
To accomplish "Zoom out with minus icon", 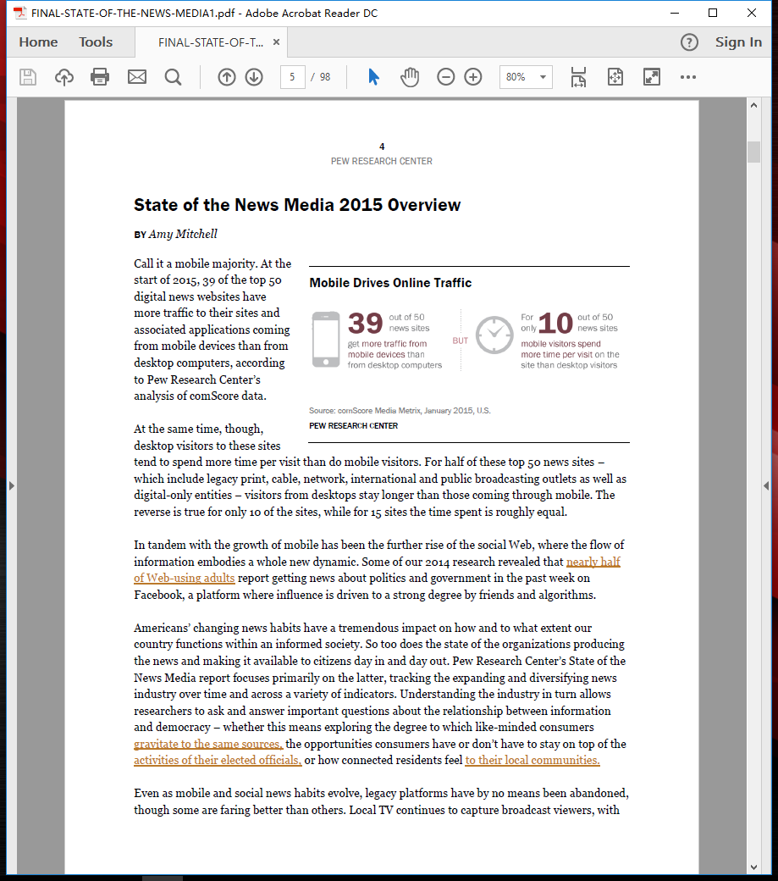I will (x=445, y=77).
